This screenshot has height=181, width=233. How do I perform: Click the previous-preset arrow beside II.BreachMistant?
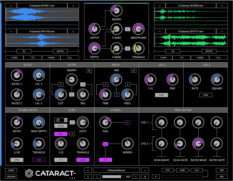88,170
